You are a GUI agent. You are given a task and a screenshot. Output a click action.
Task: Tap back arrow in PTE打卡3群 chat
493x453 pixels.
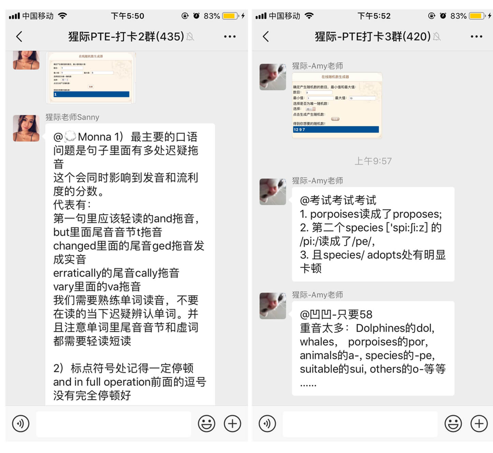266,37
